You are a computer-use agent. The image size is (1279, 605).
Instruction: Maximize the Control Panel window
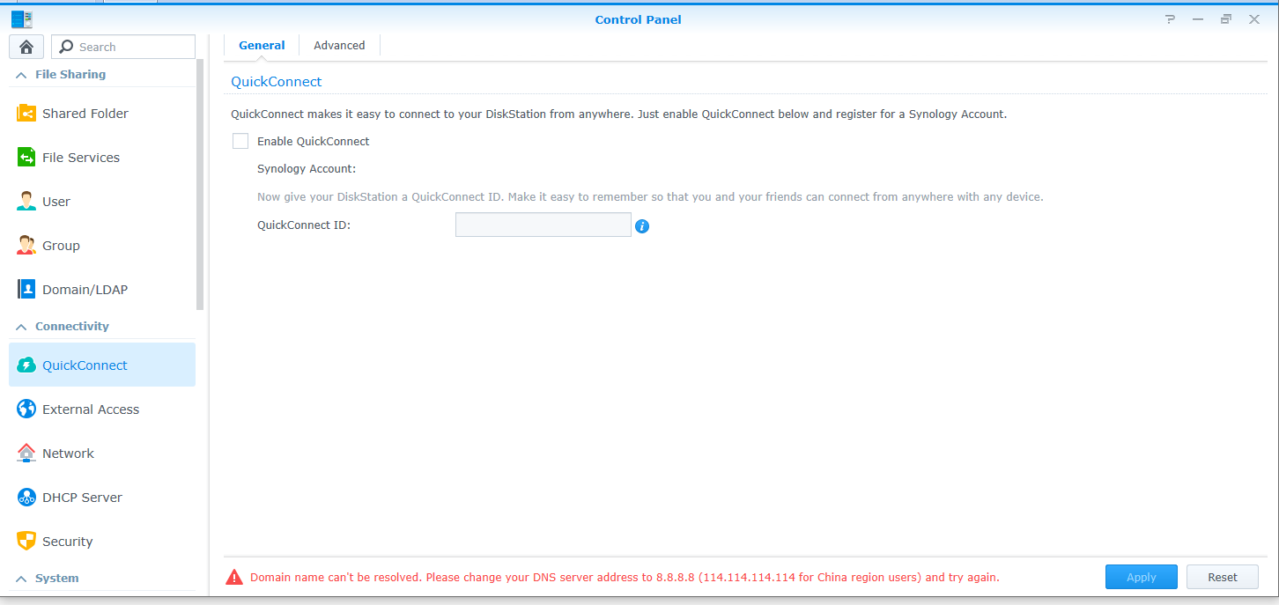point(1226,19)
